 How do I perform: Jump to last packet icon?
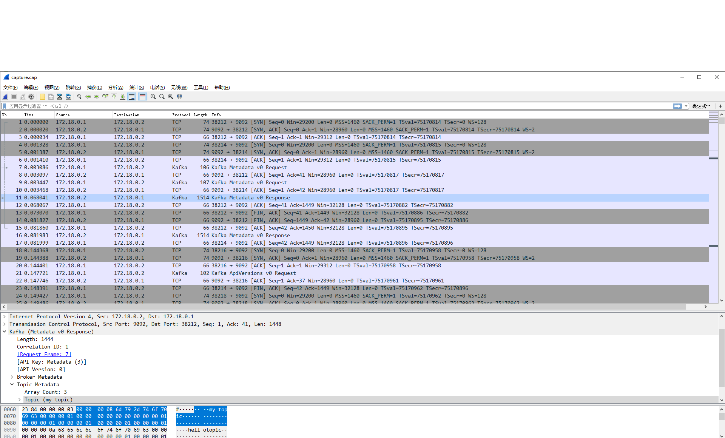[x=123, y=97]
